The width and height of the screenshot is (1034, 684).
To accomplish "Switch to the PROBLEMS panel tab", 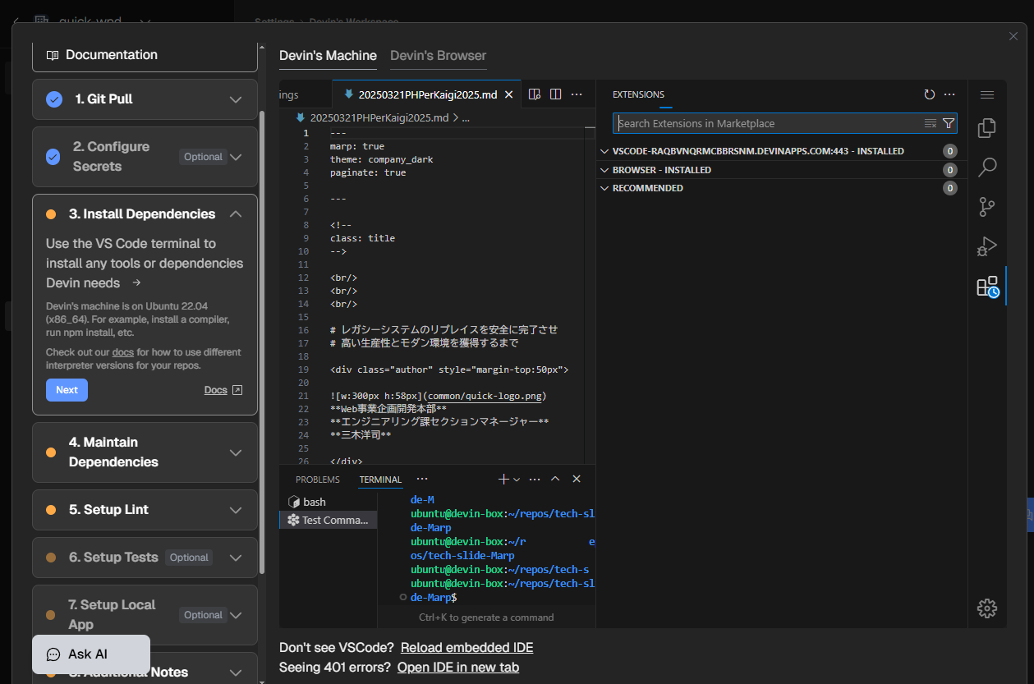I will click(x=317, y=480).
